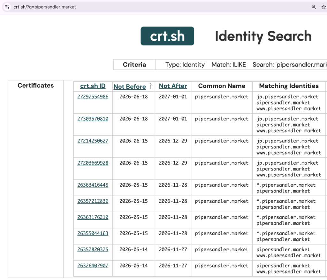Open certificate 27214250627
The image size is (327, 280).
[93, 141]
